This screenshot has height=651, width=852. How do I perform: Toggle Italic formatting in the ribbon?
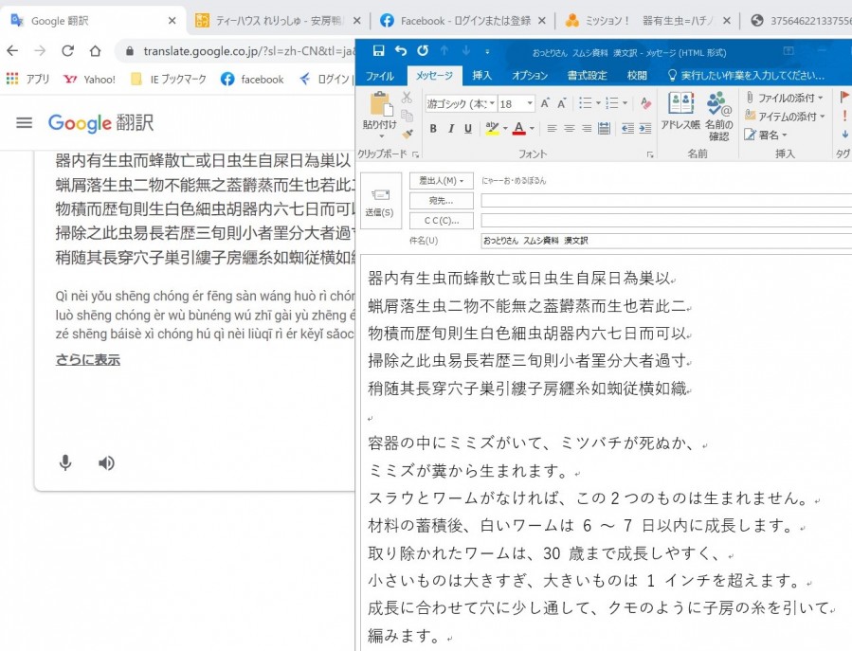[x=451, y=129]
